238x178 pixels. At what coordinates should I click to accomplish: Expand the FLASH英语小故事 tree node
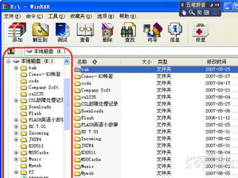coord(16,120)
